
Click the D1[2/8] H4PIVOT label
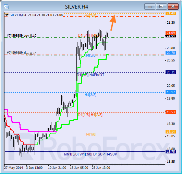[90, 75]
